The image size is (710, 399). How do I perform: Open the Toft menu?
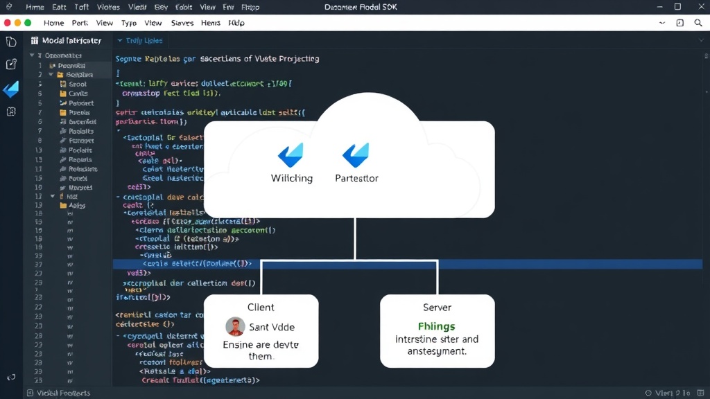coord(82,7)
